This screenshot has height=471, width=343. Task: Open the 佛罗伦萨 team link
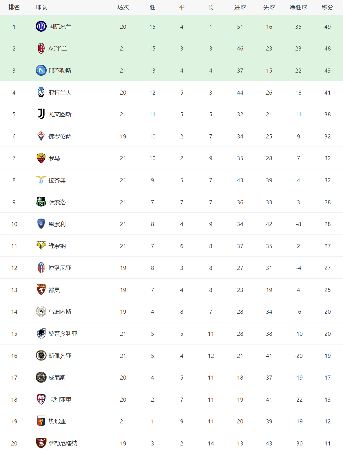60,136
